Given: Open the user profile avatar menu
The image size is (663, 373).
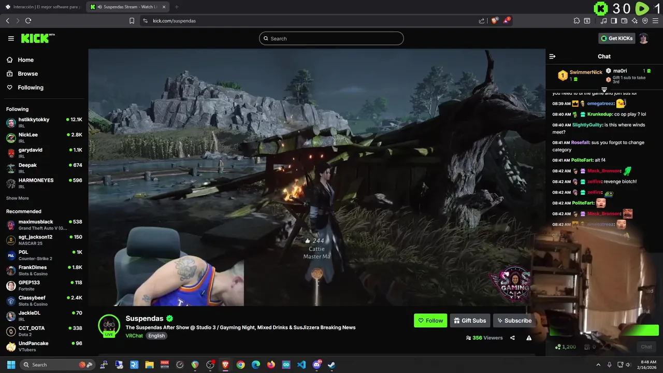Looking at the screenshot, I should [x=643, y=38].
